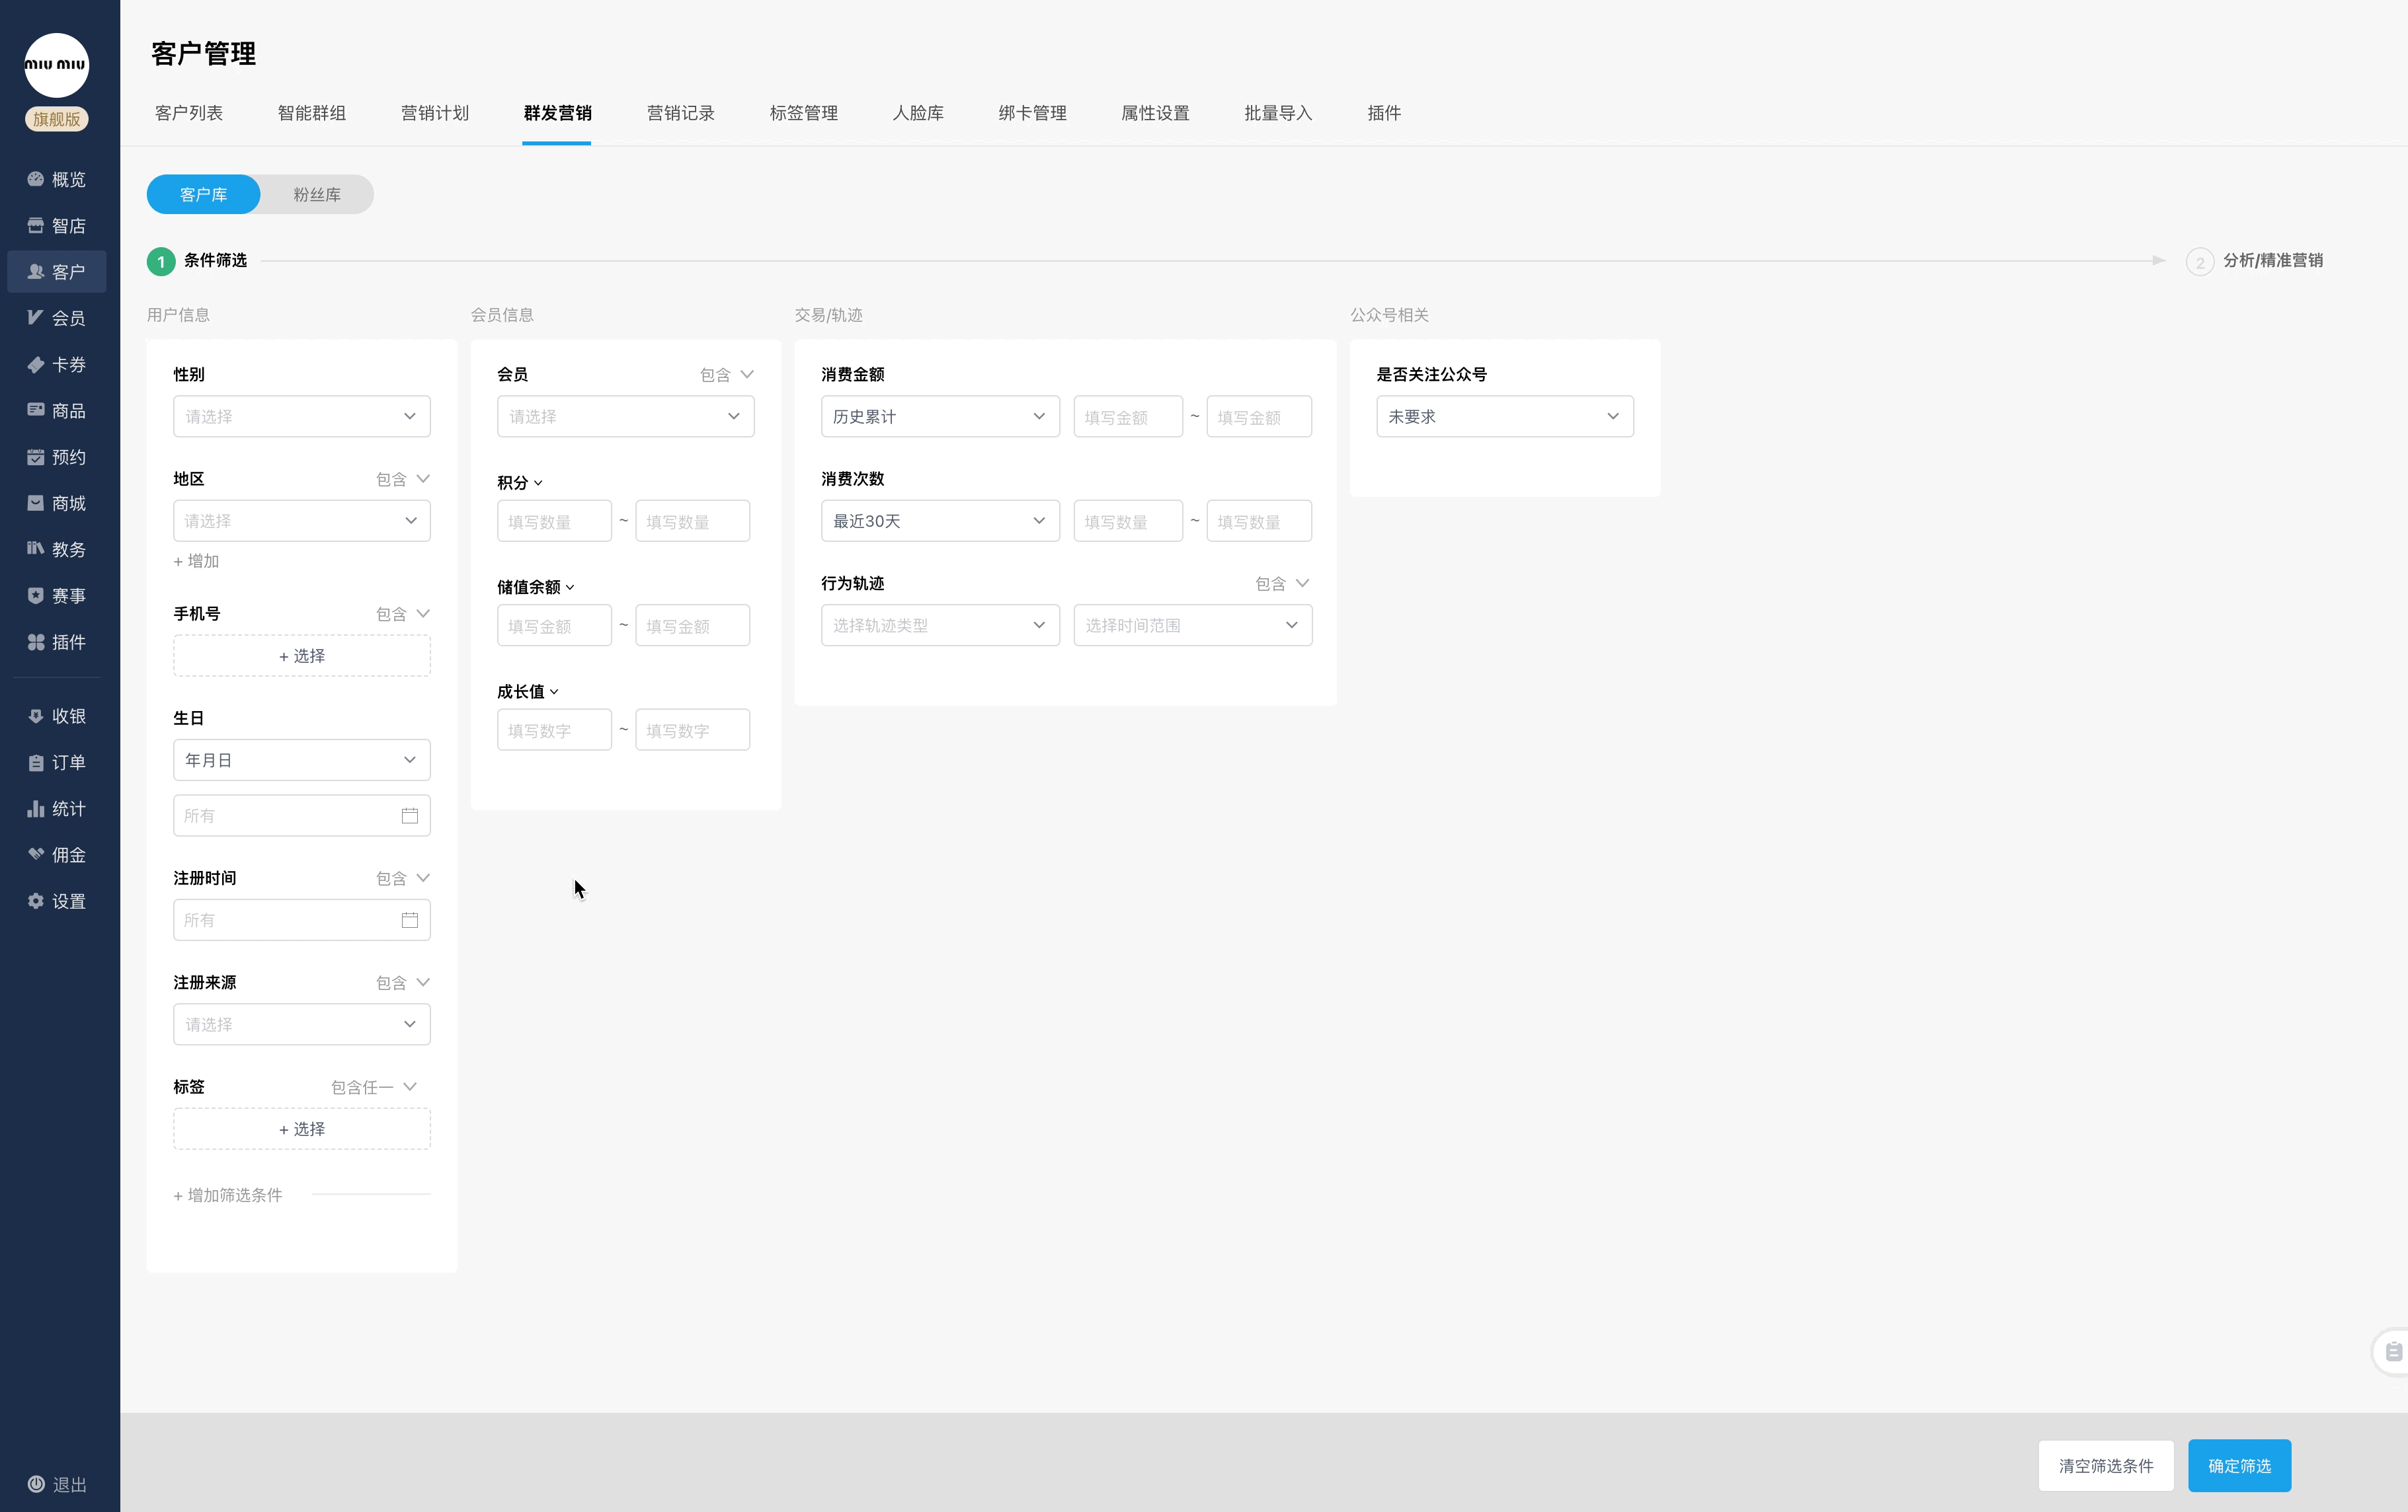
Task: Click the 群发营销 tab
Action: [557, 113]
